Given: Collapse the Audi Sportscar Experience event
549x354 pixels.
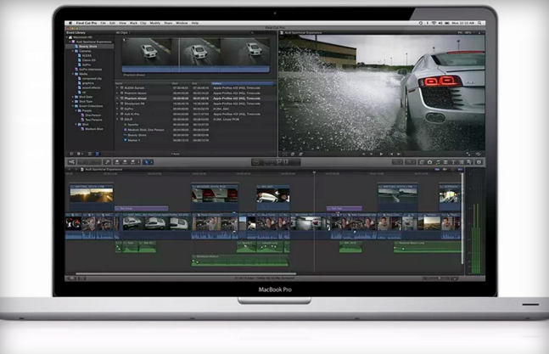Looking at the screenshot, I should pyautogui.click(x=70, y=42).
